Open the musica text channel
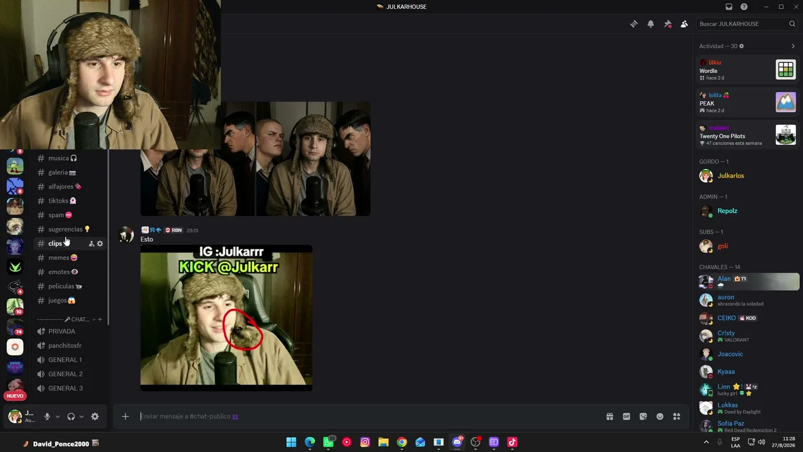This screenshot has height=452, width=803. [70, 158]
